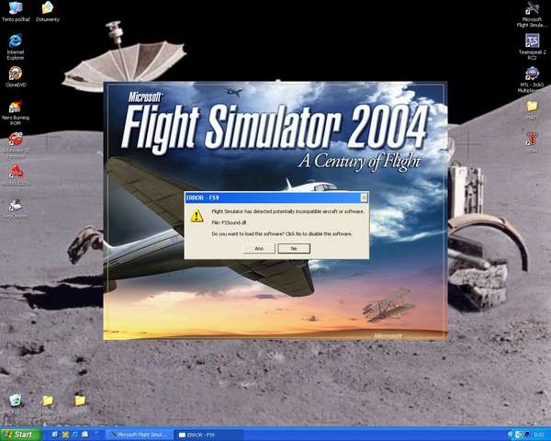This screenshot has height=441, width=551.
Task: Click the warning icon in the error dialog
Action: pos(197,216)
